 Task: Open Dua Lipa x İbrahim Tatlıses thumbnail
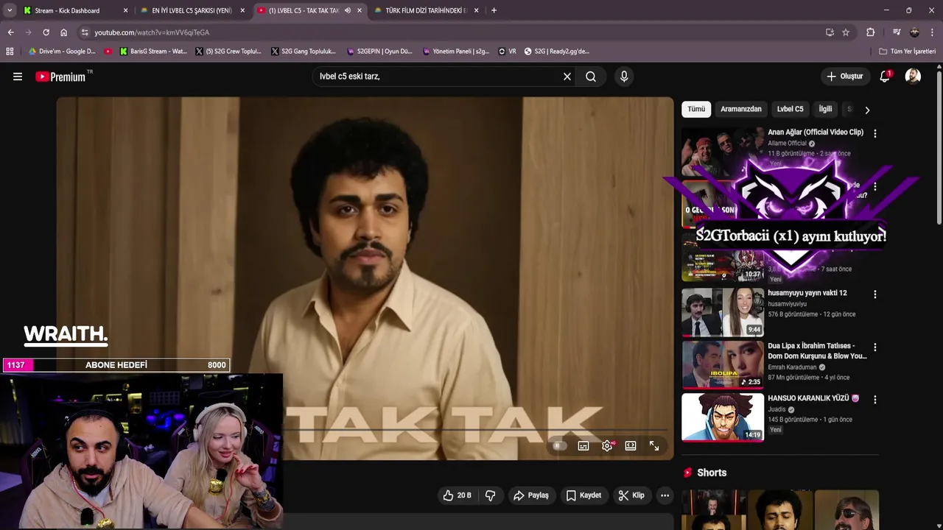point(723,364)
